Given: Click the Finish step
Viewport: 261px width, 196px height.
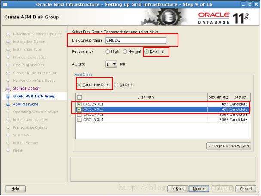Looking at the screenshot, I should point(18,151).
